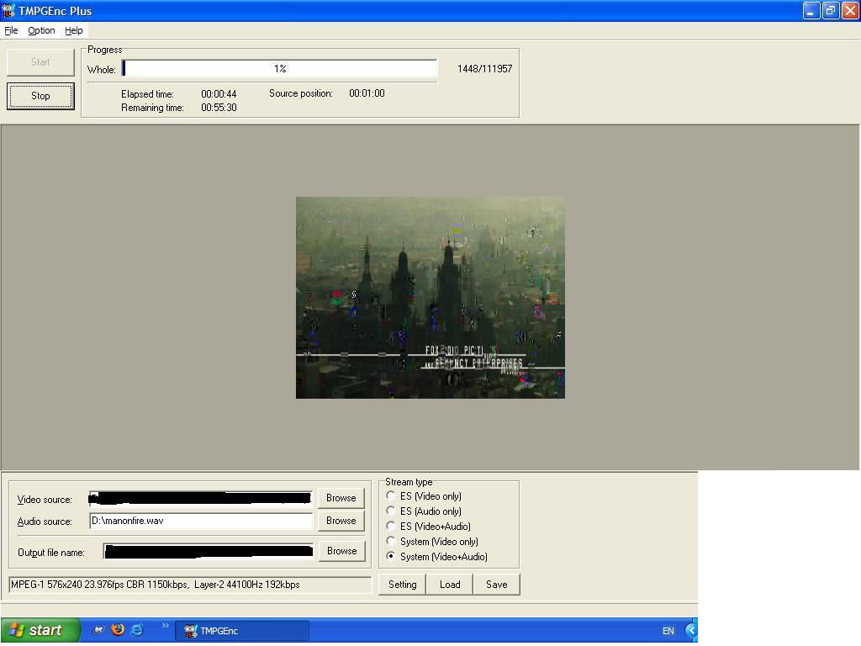
Task: Browse for the output file name
Action: pyautogui.click(x=341, y=551)
